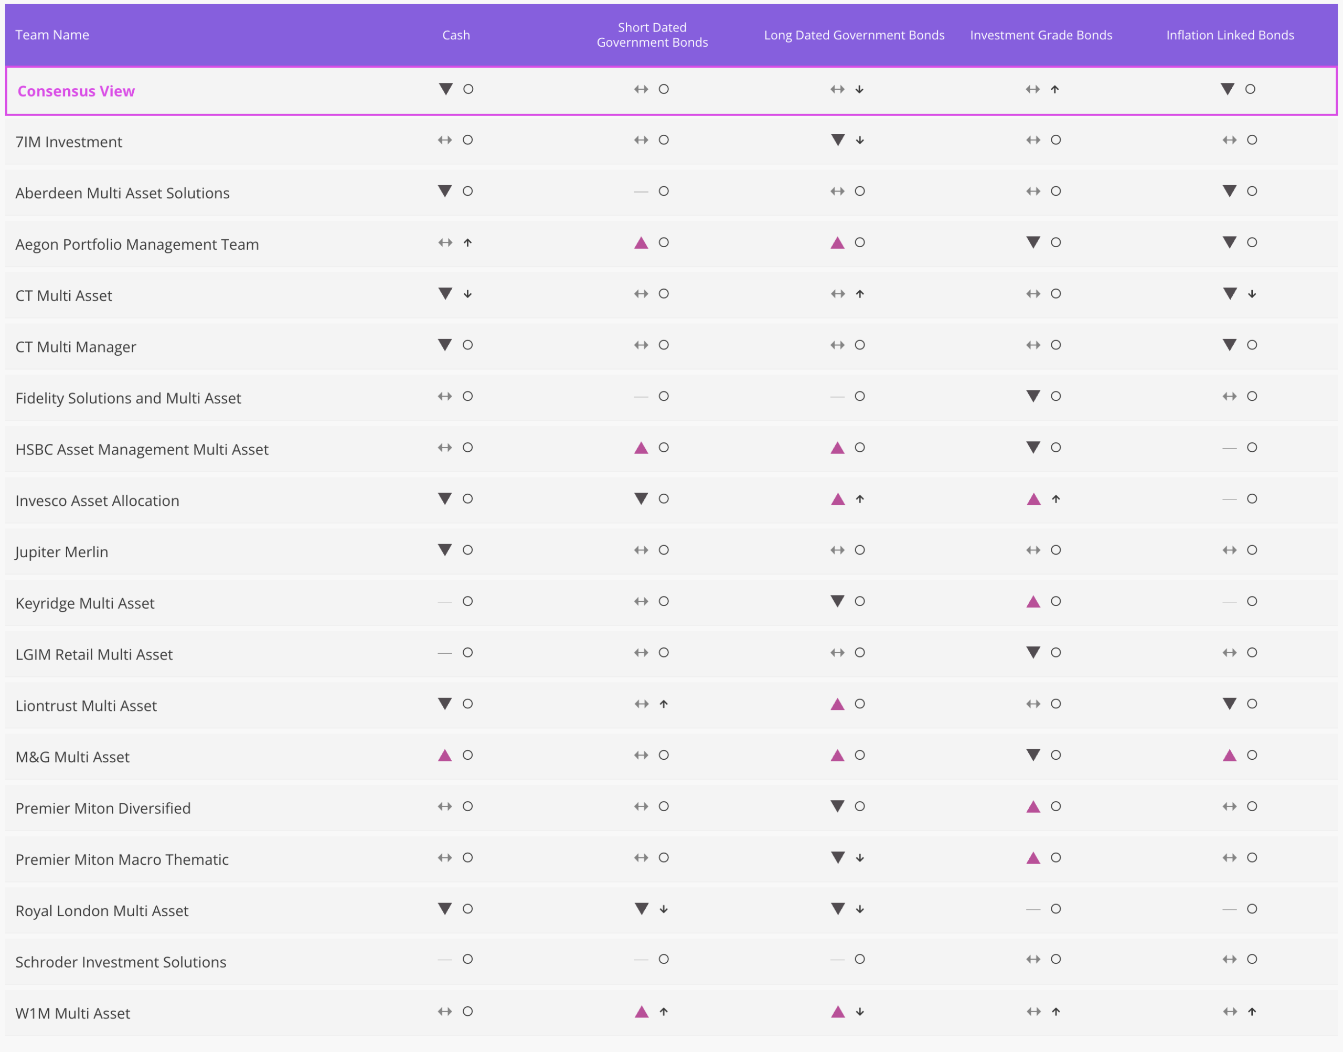Click CT Multi Asset Cash downward arrow
This screenshot has height=1052, width=1343.
pos(468,294)
